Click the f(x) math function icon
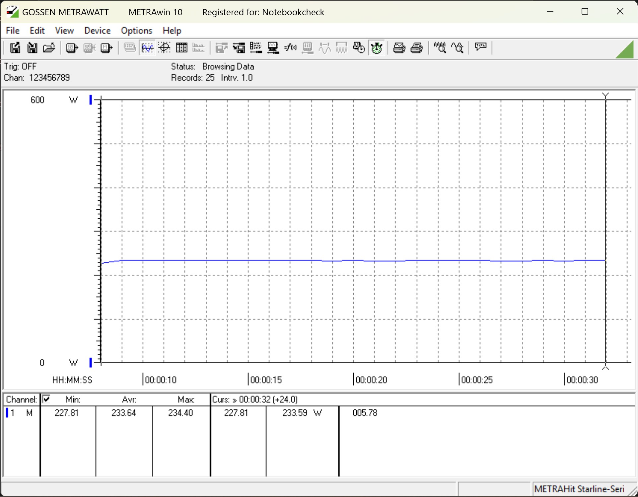638x497 pixels. [x=290, y=48]
